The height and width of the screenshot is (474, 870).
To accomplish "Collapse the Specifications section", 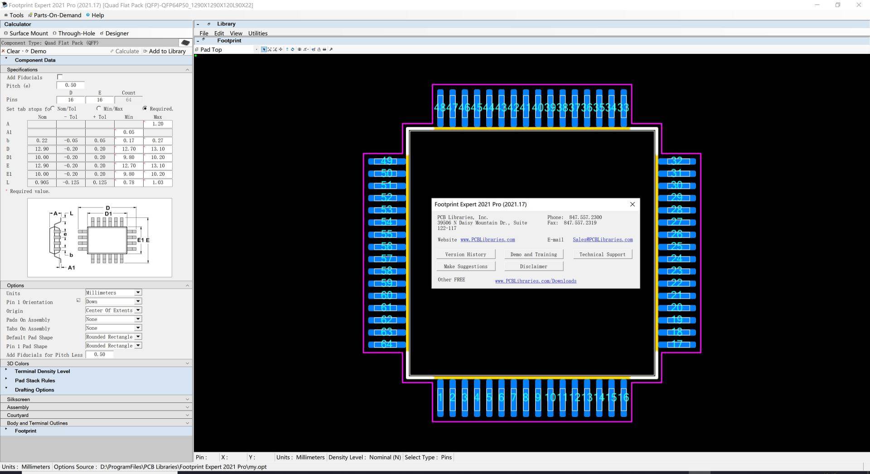I will point(187,70).
